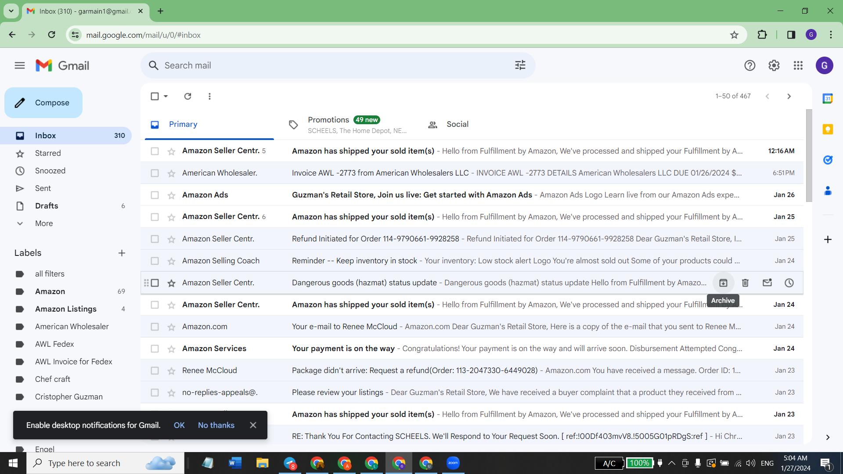Tick the checkbox for Amazon Ads email

[155, 195]
